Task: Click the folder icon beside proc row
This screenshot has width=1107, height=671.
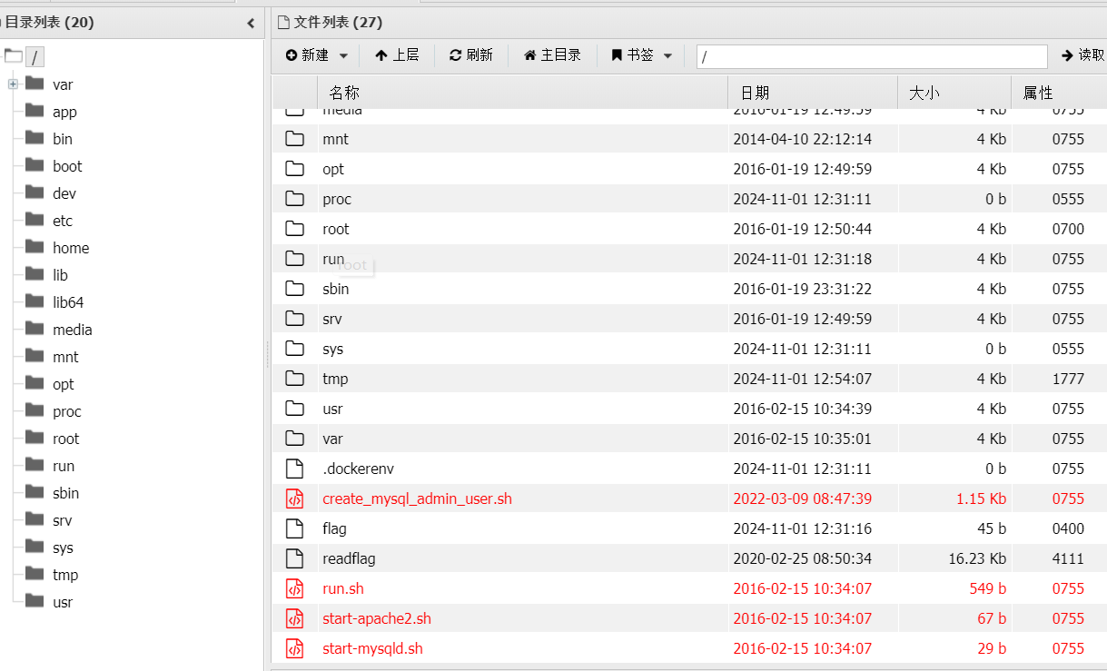Action: [x=294, y=199]
